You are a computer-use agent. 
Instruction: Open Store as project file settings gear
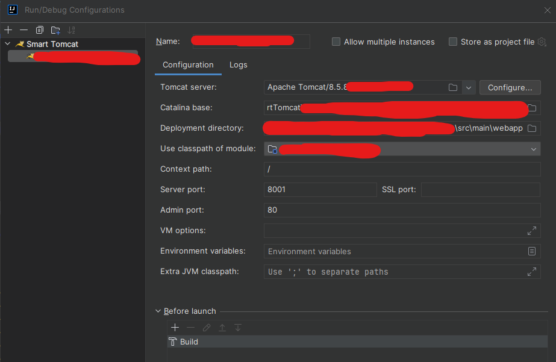(x=542, y=42)
